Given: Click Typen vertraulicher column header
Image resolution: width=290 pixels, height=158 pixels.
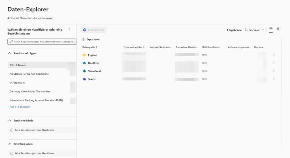Looking at the screenshot, I should pyautogui.click(x=134, y=47).
